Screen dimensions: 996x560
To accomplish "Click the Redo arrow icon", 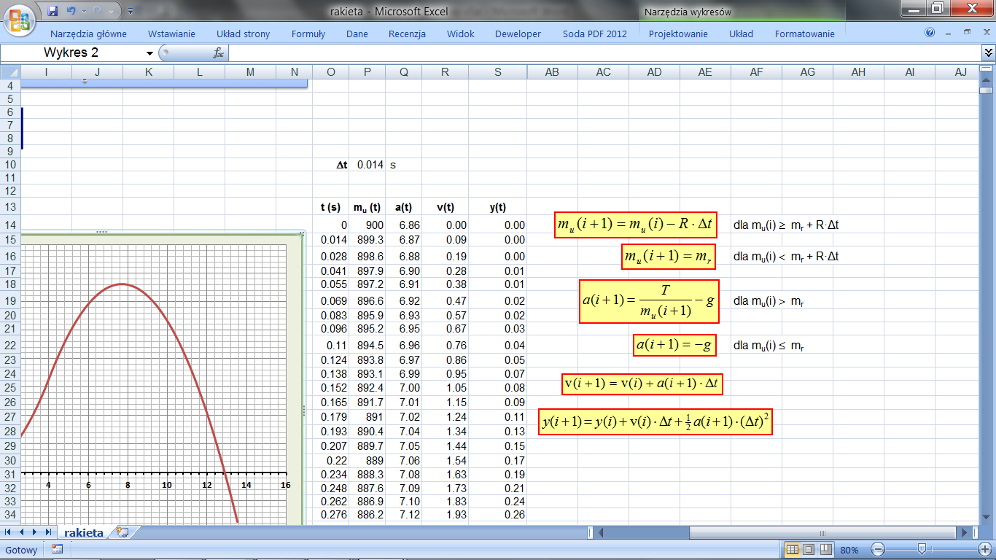I will tap(98, 11).
